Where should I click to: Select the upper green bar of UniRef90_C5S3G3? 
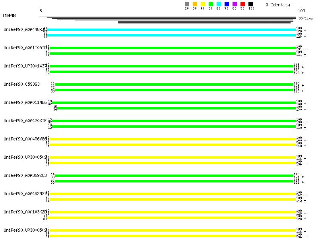[x=174, y=84]
